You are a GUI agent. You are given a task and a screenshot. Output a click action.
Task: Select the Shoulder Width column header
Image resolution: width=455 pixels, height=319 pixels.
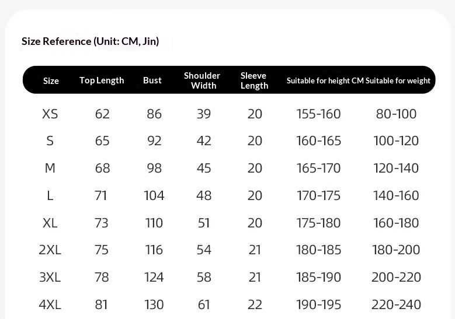[202, 80]
